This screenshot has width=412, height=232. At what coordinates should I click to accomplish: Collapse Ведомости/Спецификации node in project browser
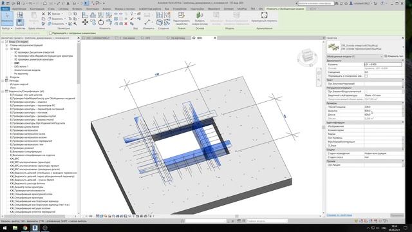[3, 92]
